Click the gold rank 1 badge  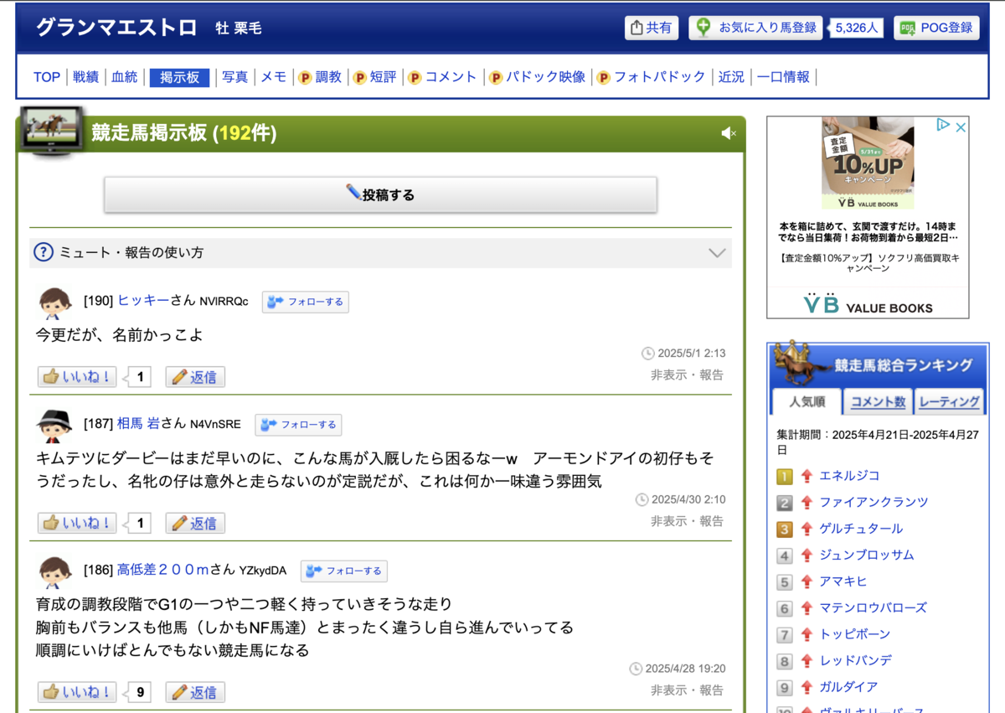coord(785,477)
